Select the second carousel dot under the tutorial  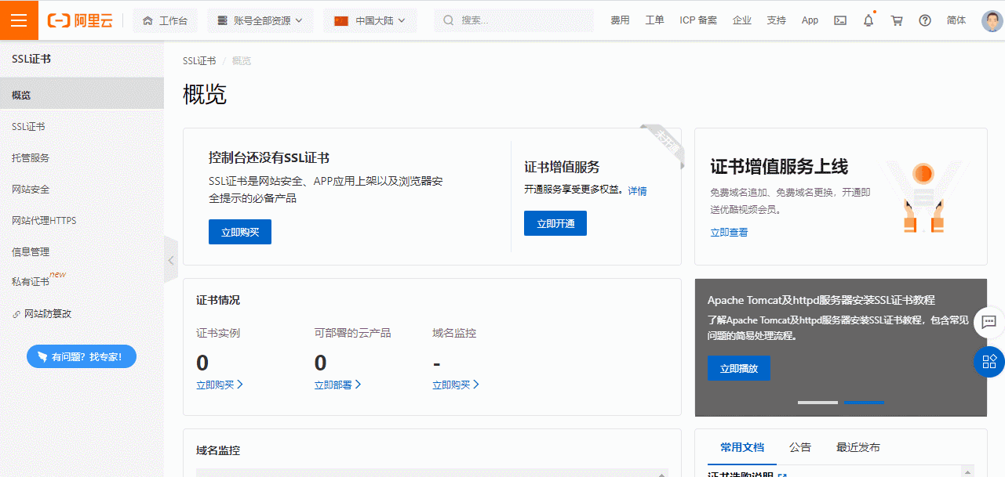864,402
